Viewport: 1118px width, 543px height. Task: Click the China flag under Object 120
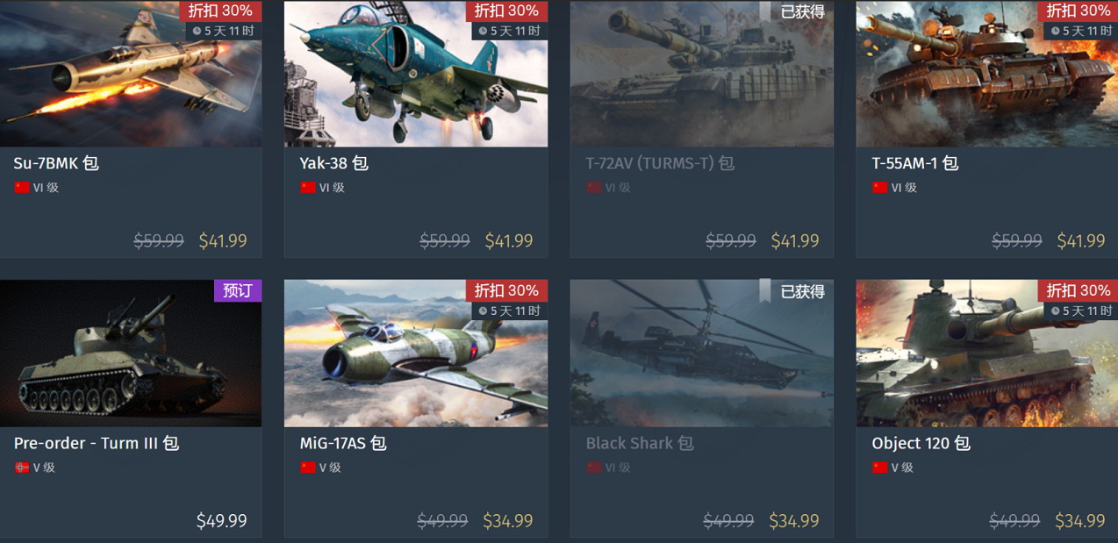(880, 468)
